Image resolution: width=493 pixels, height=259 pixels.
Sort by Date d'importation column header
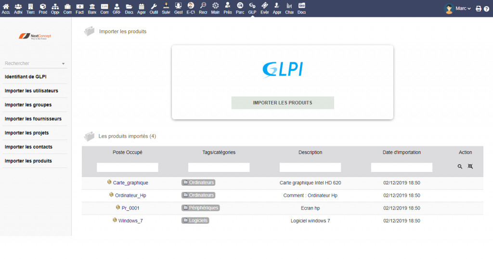[x=402, y=153]
